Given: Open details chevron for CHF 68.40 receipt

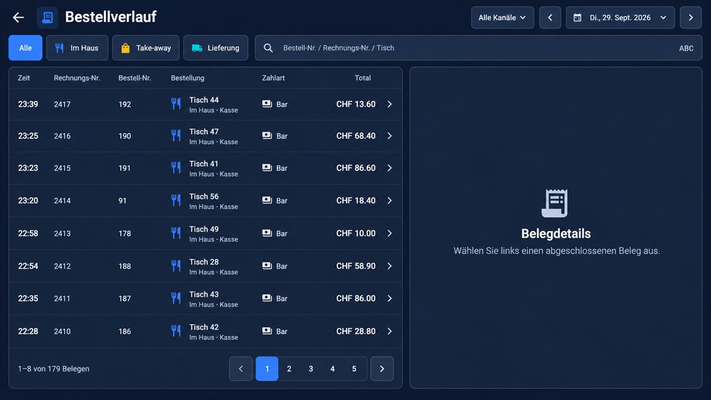Looking at the screenshot, I should coord(390,136).
